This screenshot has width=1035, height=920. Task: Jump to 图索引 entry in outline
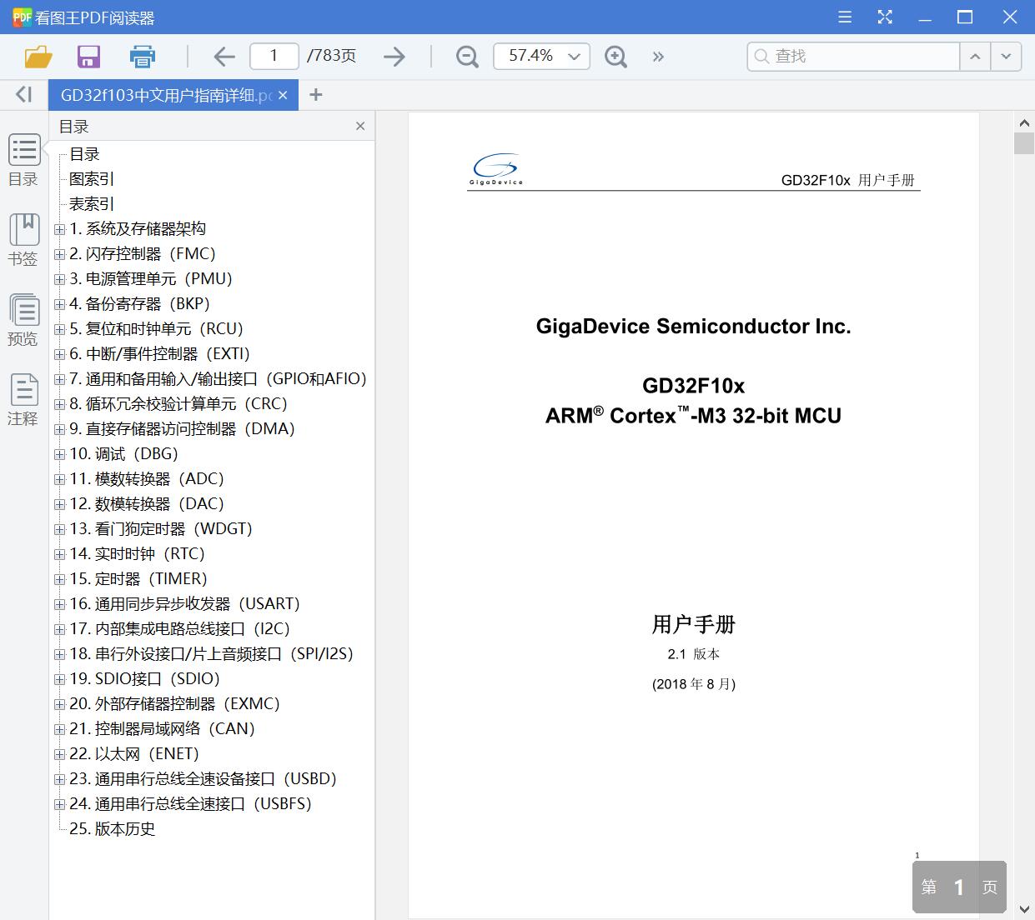(92, 179)
